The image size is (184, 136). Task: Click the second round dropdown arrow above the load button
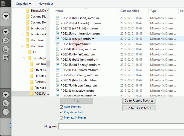coord(6,32)
